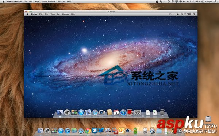Viewport: 219px width, 136px height.
Task: Click the guest clock Fri 2:17 PM
Action: click(186, 14)
